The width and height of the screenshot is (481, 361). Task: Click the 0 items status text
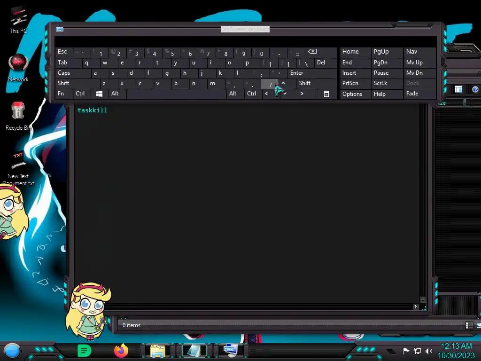(132, 325)
